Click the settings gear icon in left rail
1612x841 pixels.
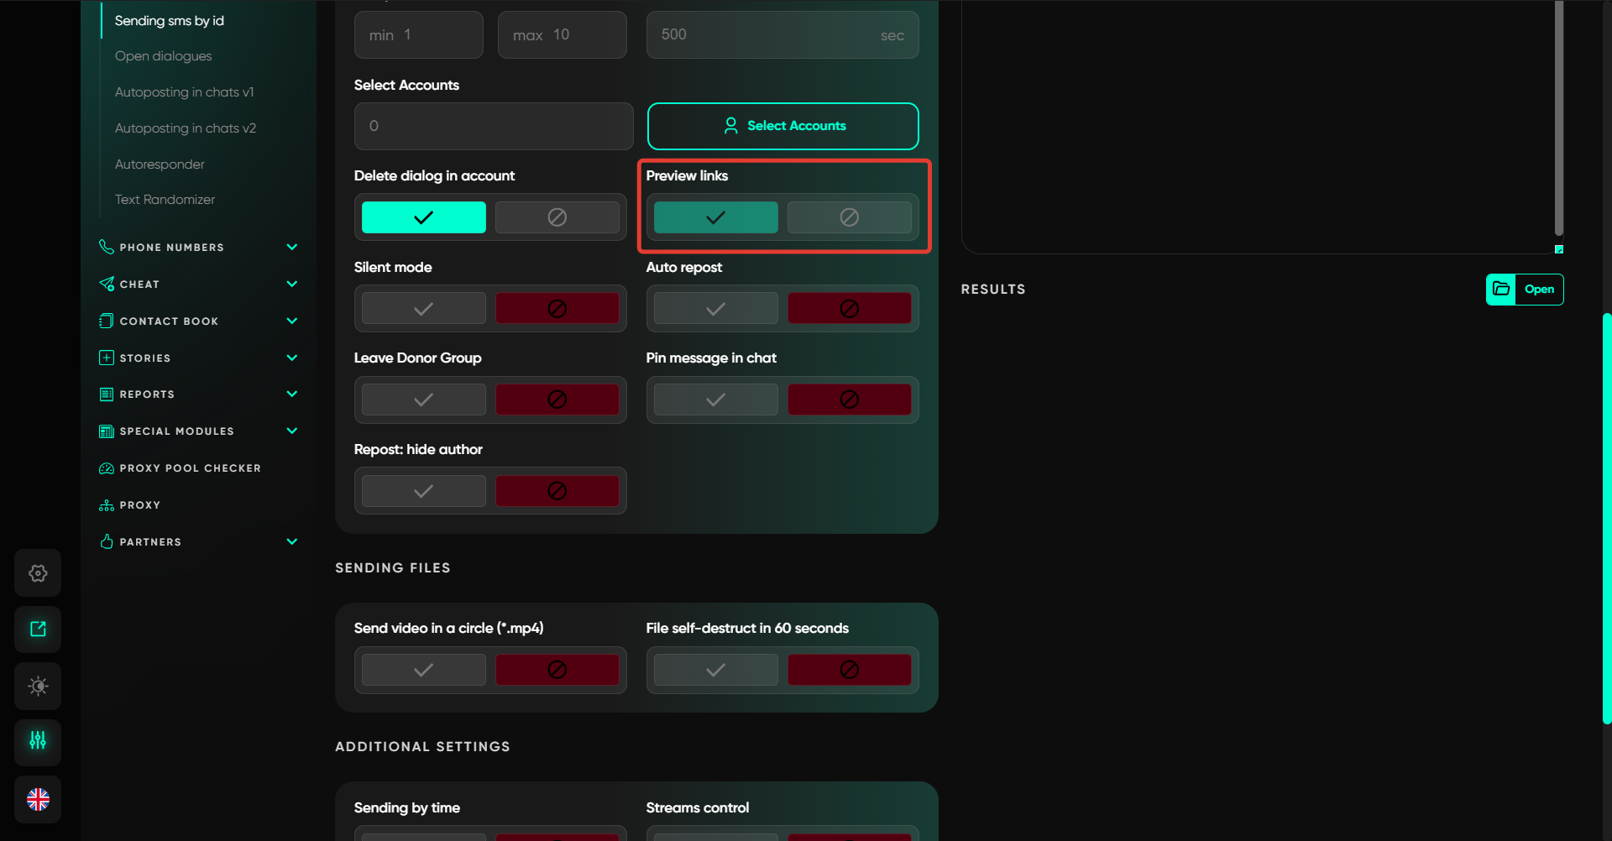click(38, 573)
